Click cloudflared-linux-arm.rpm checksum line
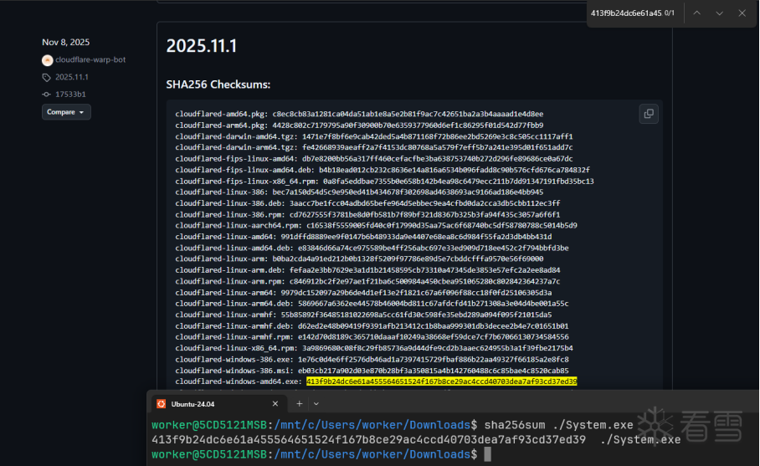 pos(368,281)
